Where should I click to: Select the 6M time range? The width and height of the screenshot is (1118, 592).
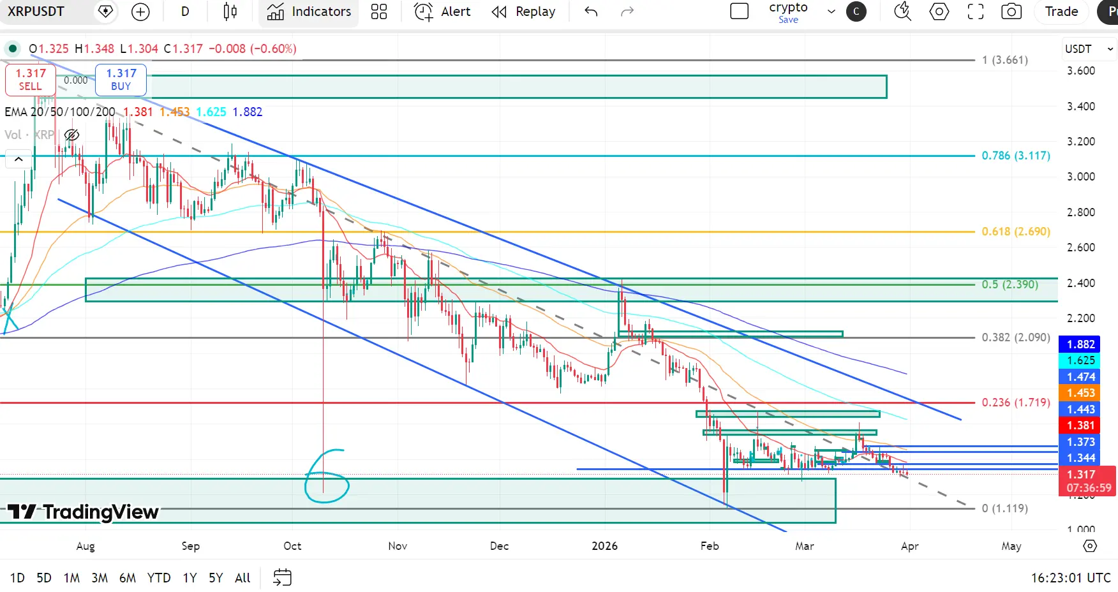128,578
